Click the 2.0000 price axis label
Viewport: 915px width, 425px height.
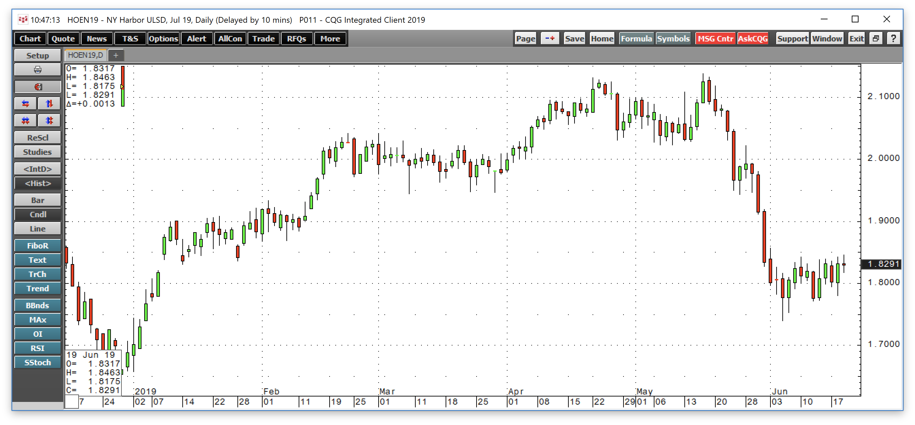(883, 158)
